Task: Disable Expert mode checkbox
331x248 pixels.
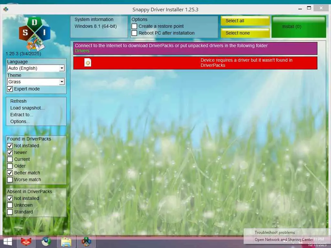Action: 10,89
